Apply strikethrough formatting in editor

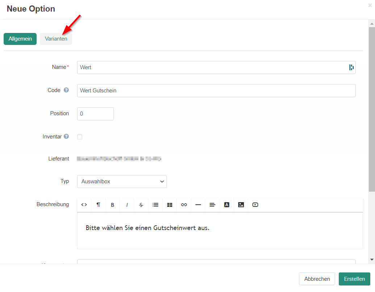[x=141, y=205]
